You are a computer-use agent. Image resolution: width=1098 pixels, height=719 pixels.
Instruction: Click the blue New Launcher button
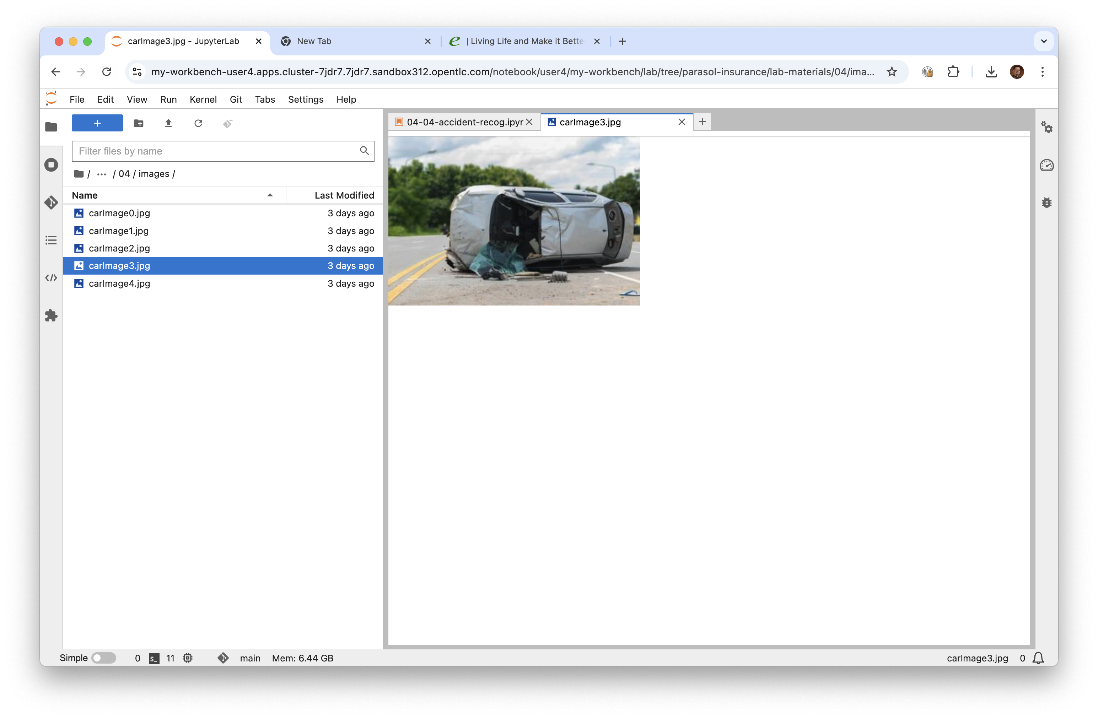(x=97, y=123)
